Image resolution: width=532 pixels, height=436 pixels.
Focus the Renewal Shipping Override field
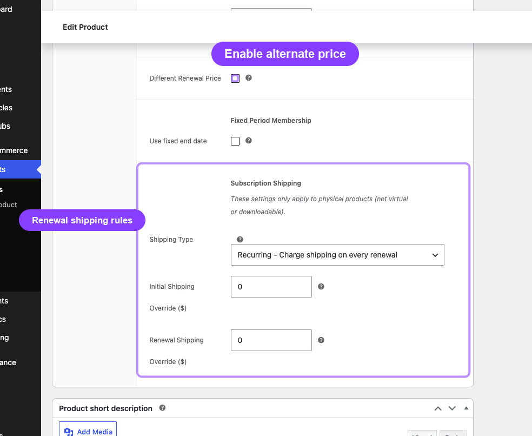271,340
